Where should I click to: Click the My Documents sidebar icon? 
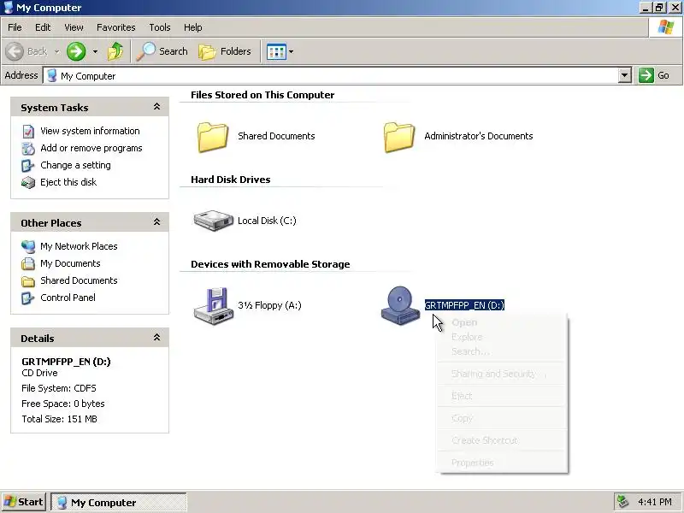pyautogui.click(x=28, y=263)
